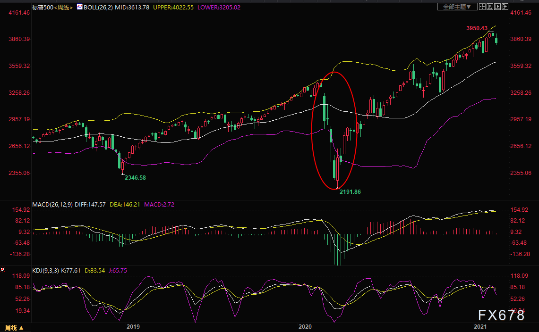The image size is (539, 332).
Task: Click right axis KDJ value 52.26
Action: pos(517,299)
